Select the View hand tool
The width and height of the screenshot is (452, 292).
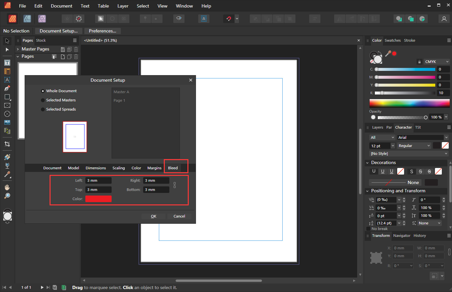(7, 187)
